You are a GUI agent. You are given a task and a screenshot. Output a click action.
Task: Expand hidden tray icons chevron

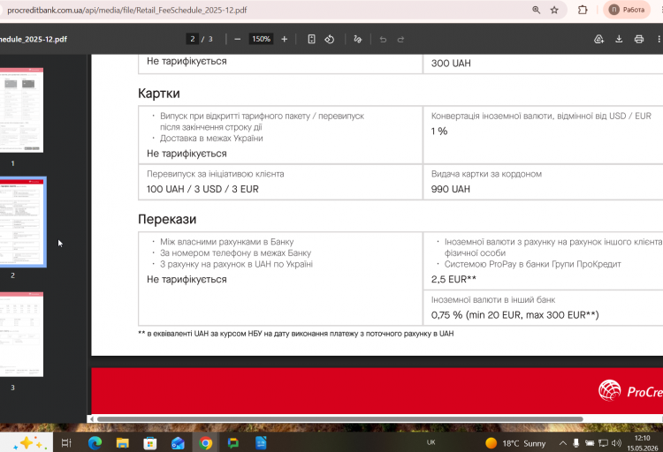[563, 443]
